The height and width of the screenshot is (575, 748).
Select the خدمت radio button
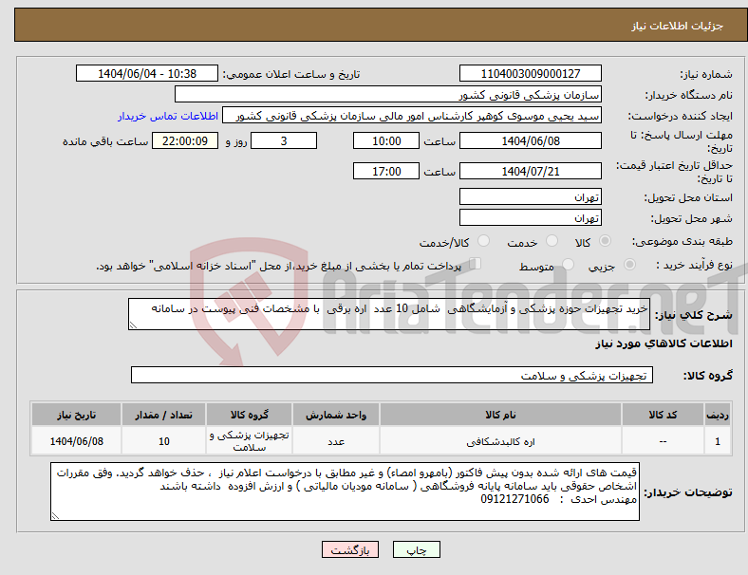(x=552, y=241)
